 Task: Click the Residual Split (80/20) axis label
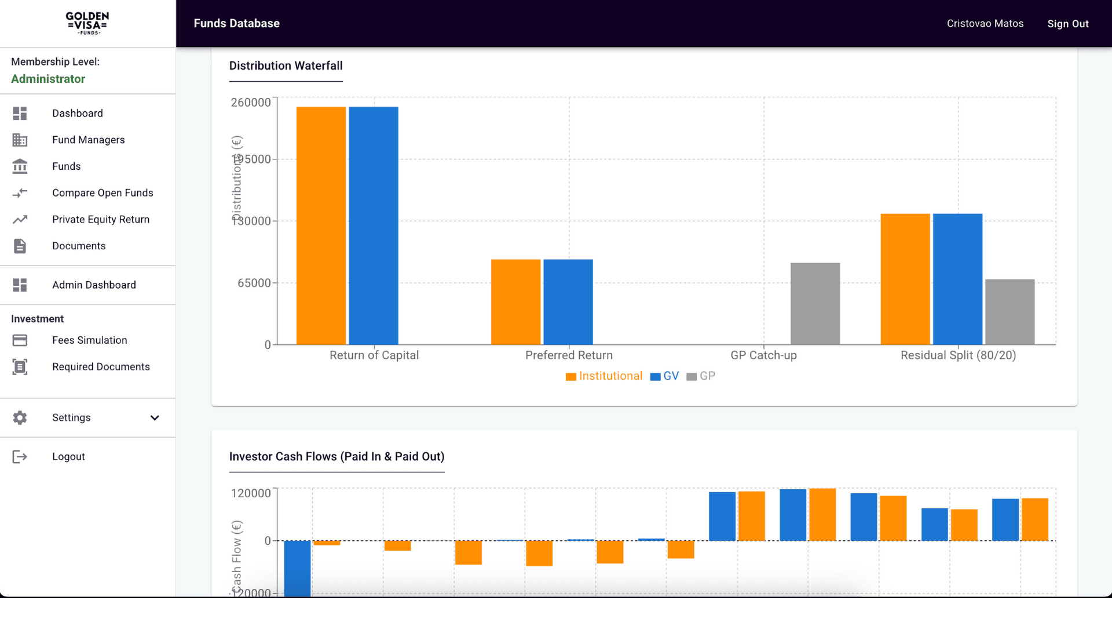[x=958, y=355]
